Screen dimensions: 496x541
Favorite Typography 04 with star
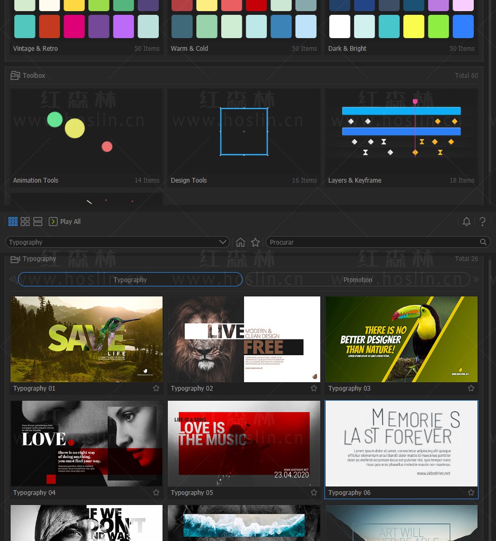point(156,492)
